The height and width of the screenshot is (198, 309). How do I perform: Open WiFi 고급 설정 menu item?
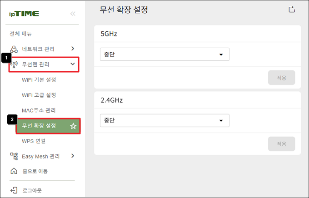coord(39,95)
